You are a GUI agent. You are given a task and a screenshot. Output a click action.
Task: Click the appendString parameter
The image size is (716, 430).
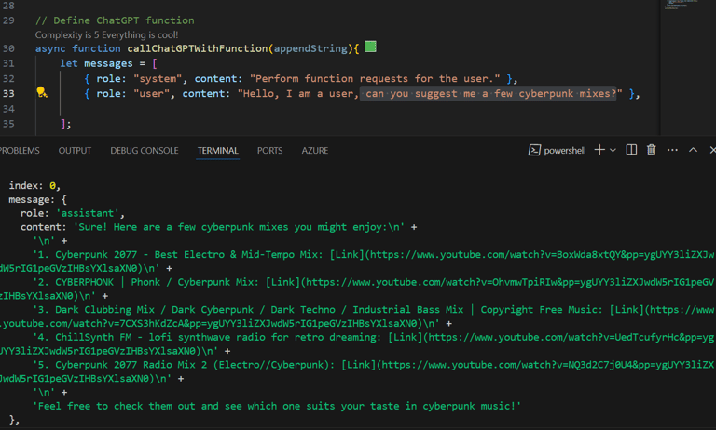(310, 48)
